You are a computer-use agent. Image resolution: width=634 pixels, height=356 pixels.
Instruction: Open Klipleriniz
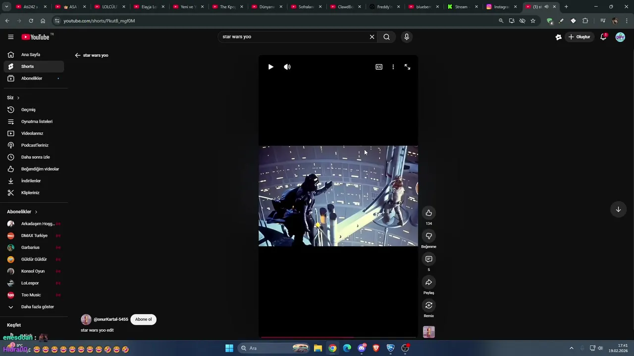point(34,193)
